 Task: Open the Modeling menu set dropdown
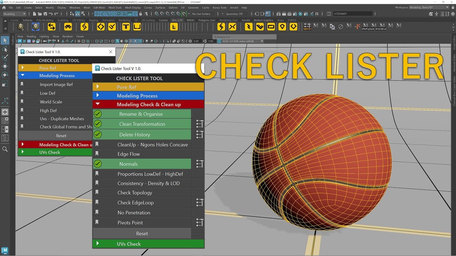[14, 14]
